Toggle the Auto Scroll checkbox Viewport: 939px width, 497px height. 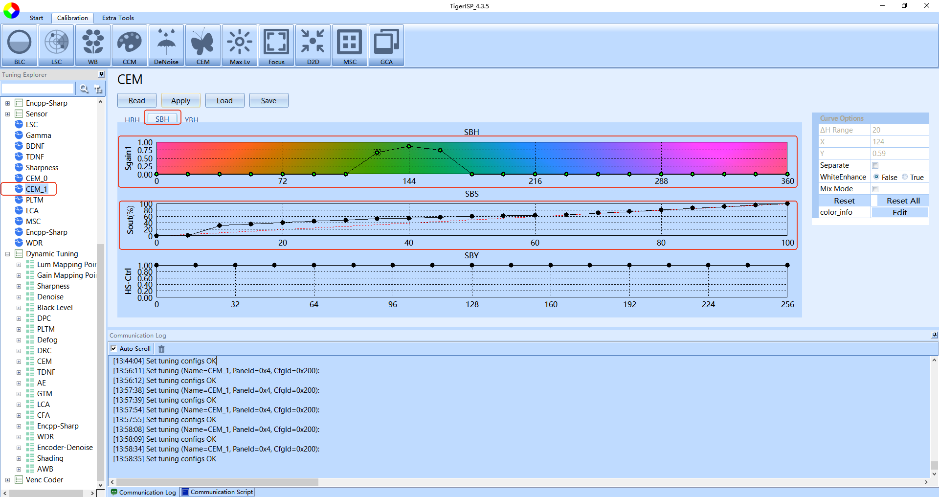[x=114, y=349]
